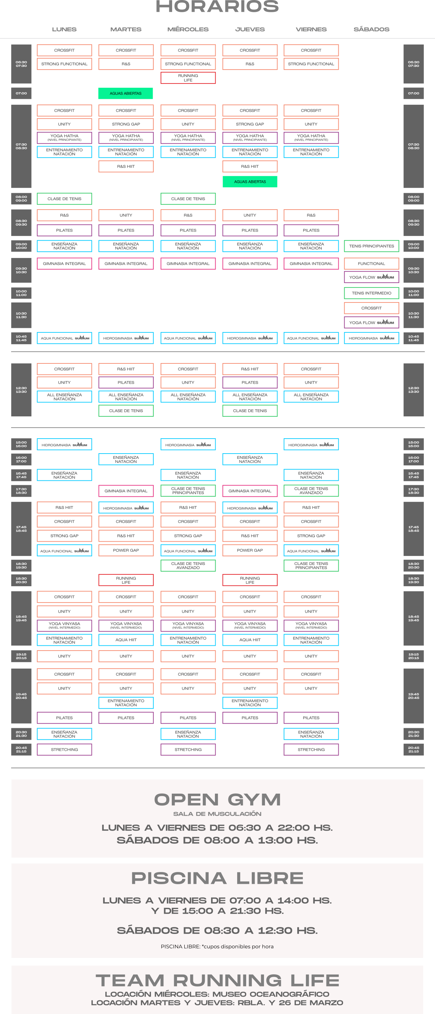This screenshot has width=435, height=1014.
Task: Open the Gimnasia Integral afternoon class on Martes
Action: click(126, 491)
